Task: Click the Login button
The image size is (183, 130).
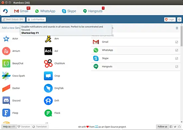Action: click(x=170, y=20)
